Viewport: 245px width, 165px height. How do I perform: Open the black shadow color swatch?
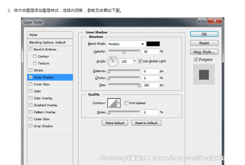[x=153, y=44]
